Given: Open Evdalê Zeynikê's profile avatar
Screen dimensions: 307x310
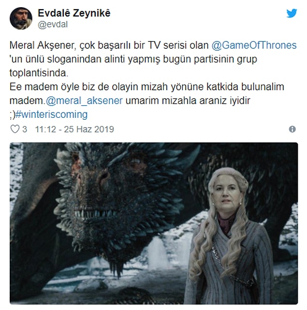Looking at the screenshot, I should [21, 18].
